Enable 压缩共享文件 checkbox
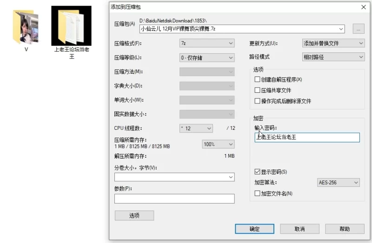Image resolution: width=372 pixels, height=243 pixels. click(x=257, y=90)
